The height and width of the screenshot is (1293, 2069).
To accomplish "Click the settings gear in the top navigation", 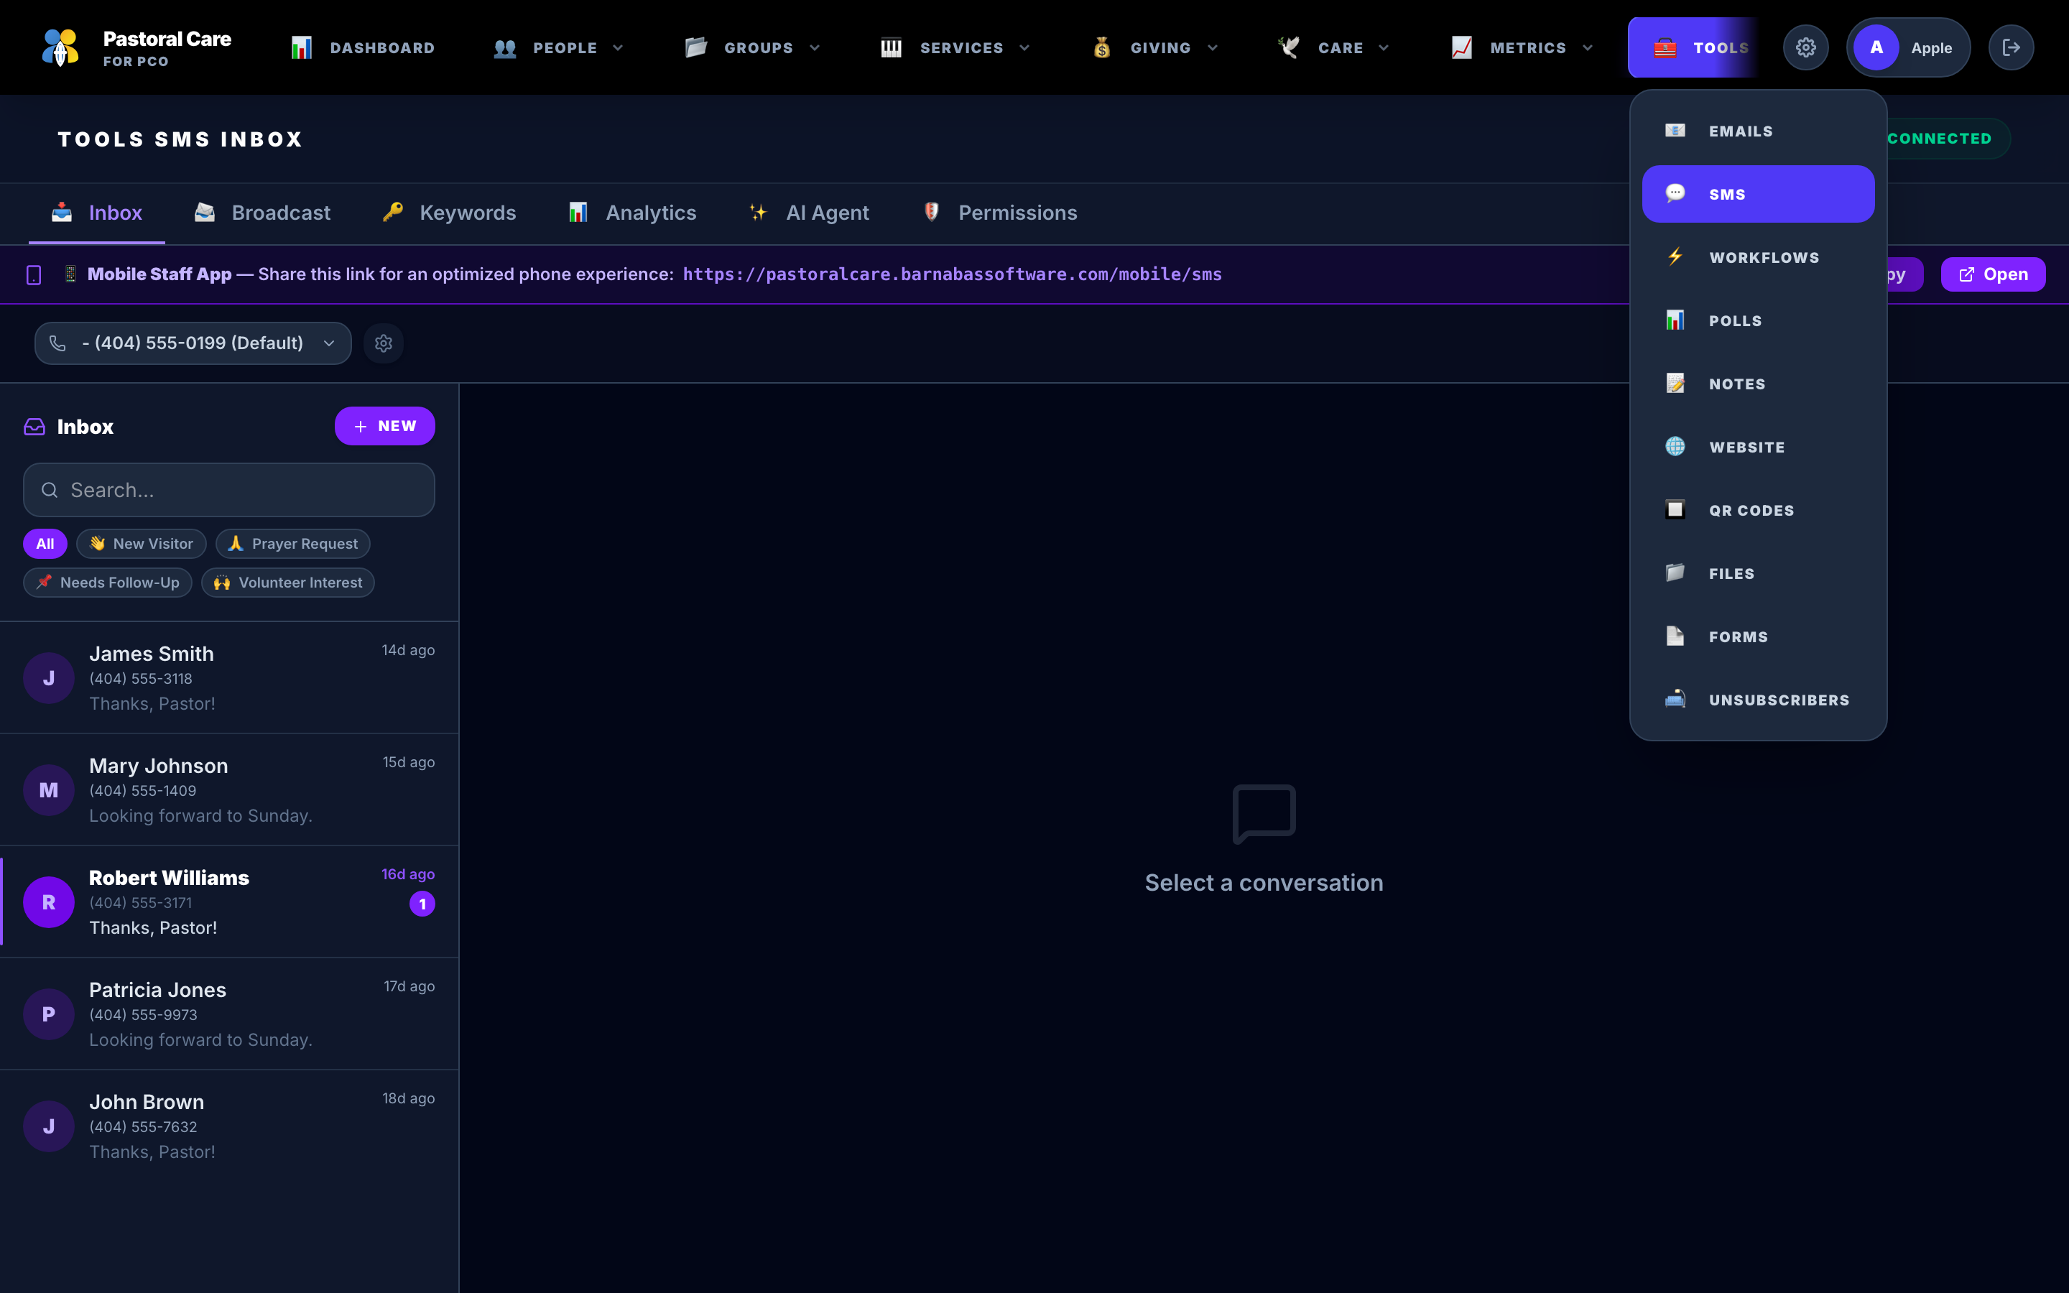I will [1805, 48].
